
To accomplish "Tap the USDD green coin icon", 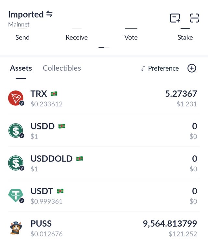I will (x=16, y=131).
